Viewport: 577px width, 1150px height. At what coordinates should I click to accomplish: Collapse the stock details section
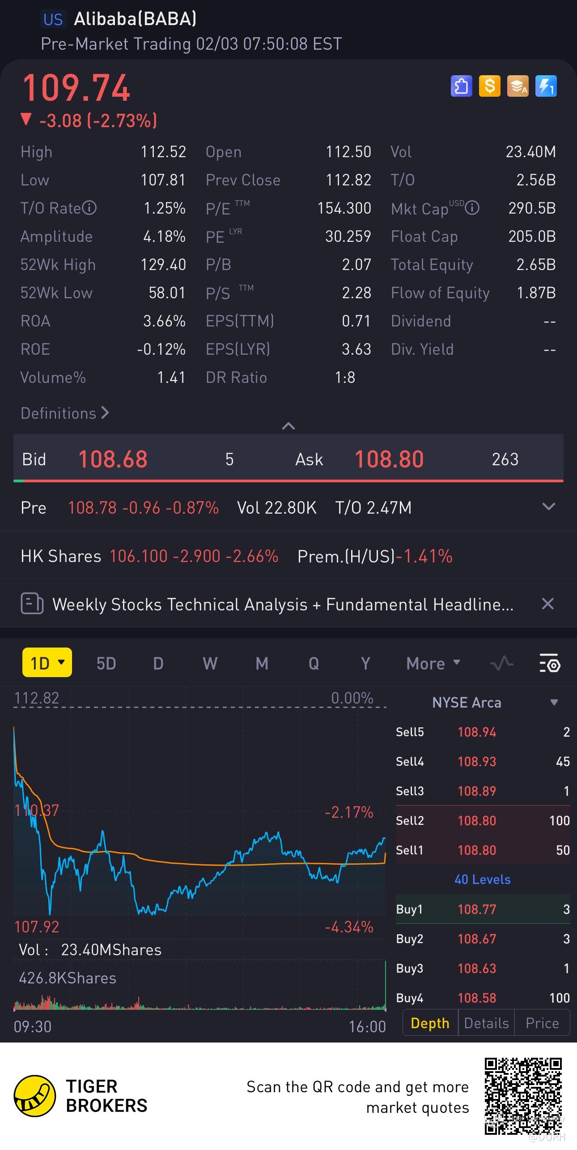pyautogui.click(x=288, y=426)
